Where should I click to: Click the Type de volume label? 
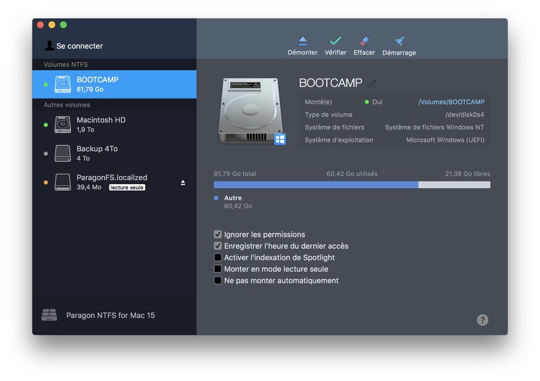point(329,115)
